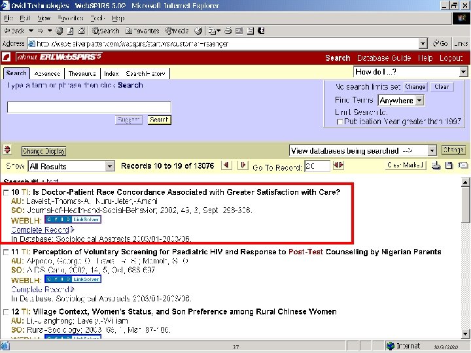Switch to the Index tab
Viewport: 471px width, 353px height.
pos(111,73)
